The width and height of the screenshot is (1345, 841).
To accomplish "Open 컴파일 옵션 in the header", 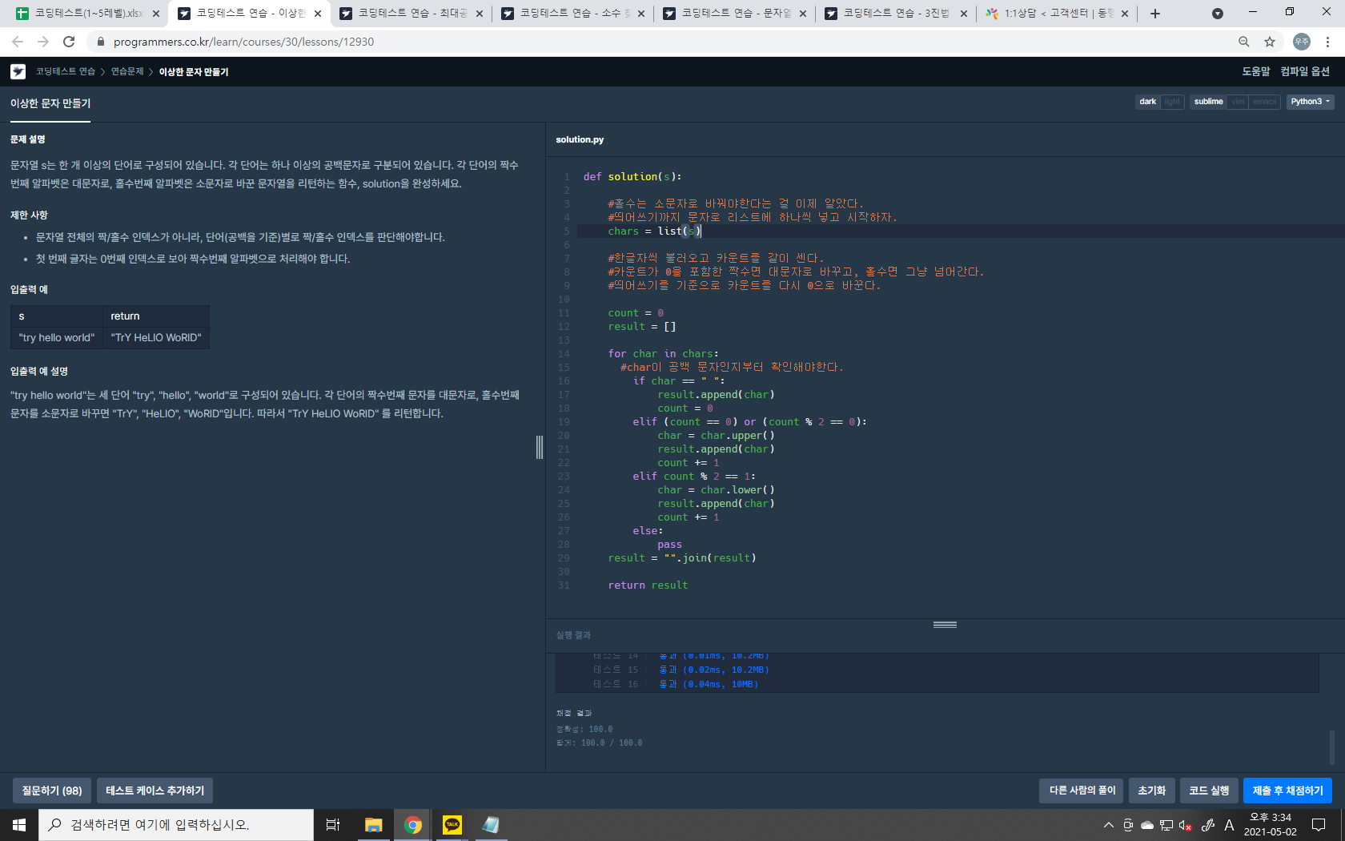I will (x=1305, y=71).
